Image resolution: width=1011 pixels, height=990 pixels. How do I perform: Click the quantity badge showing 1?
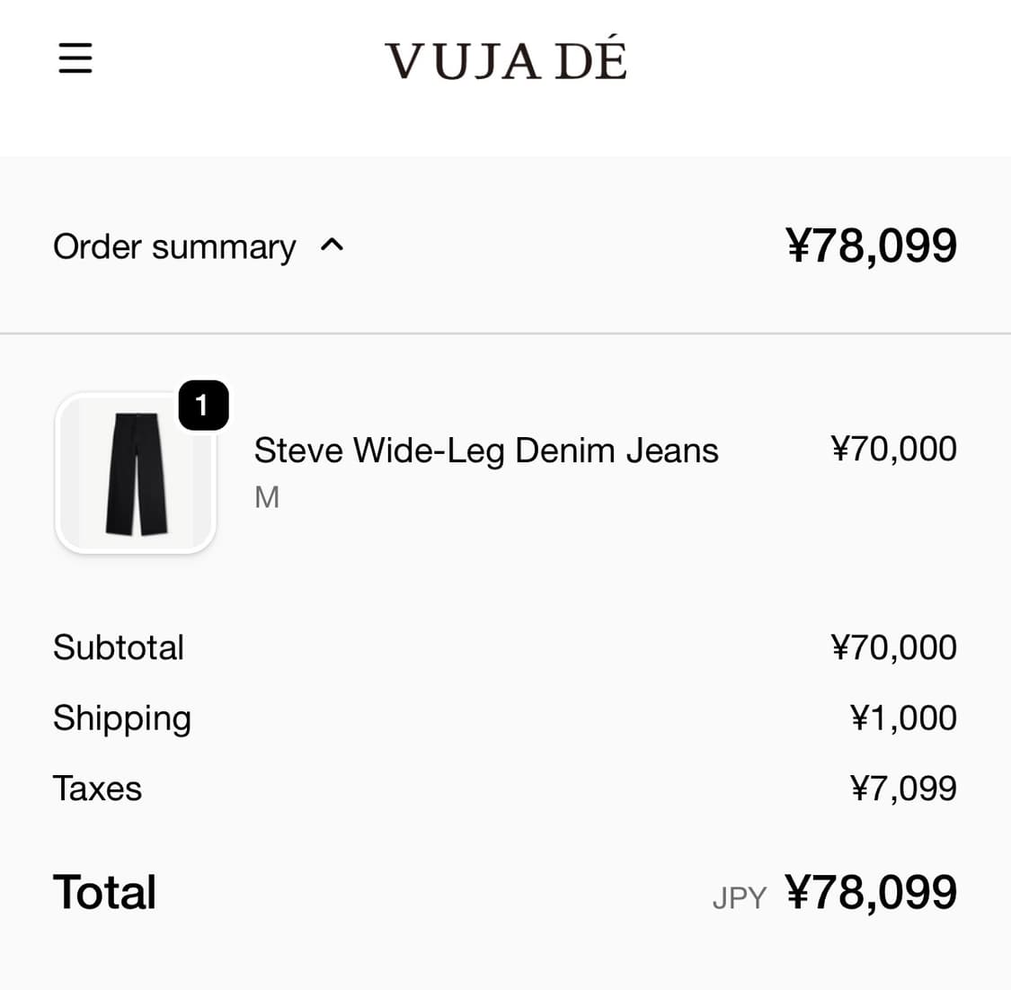[x=202, y=406]
